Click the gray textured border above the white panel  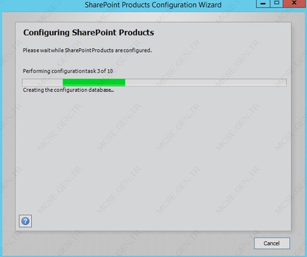[x=153, y=17]
